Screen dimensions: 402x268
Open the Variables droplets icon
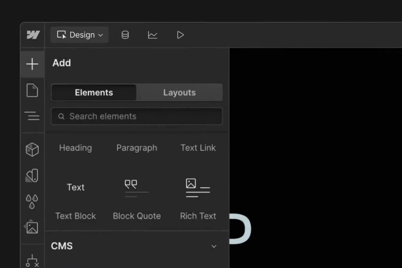[32, 202]
